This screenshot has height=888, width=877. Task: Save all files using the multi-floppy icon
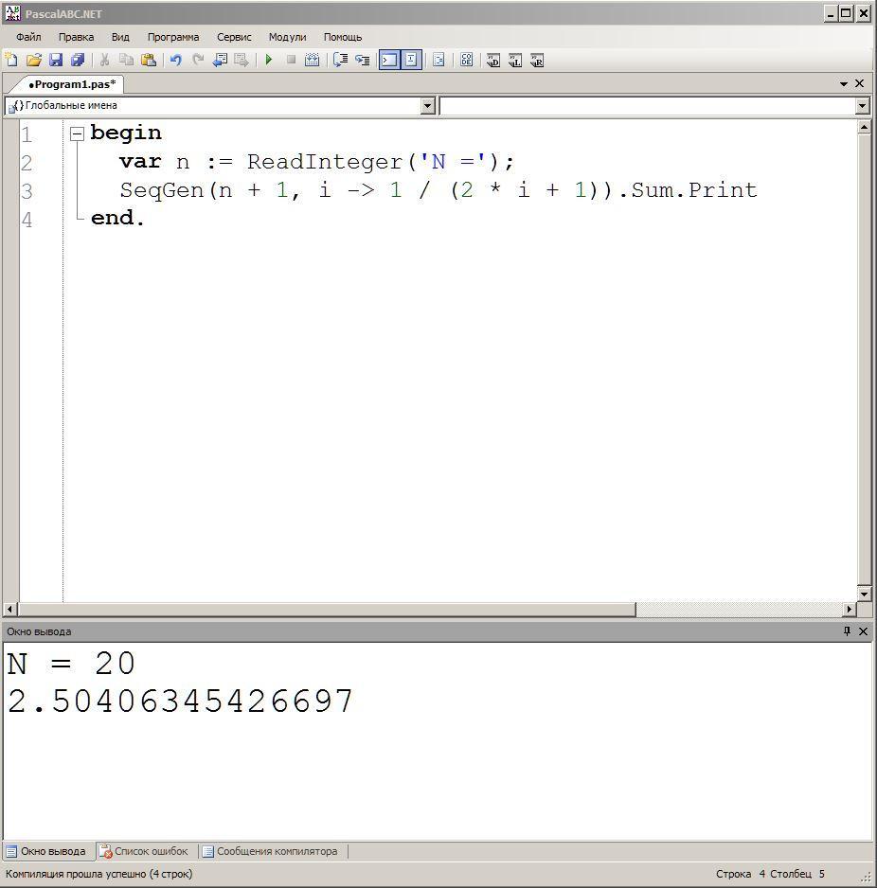[78, 60]
